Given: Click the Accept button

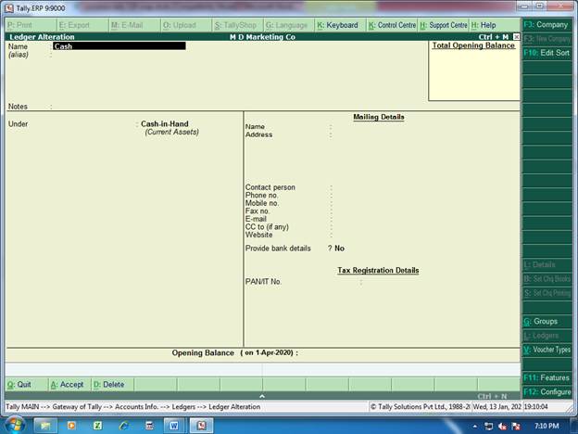Looking at the screenshot, I should pyautogui.click(x=68, y=384).
